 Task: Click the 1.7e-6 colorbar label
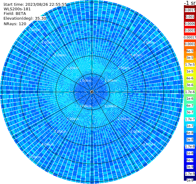(x=190, y=92)
